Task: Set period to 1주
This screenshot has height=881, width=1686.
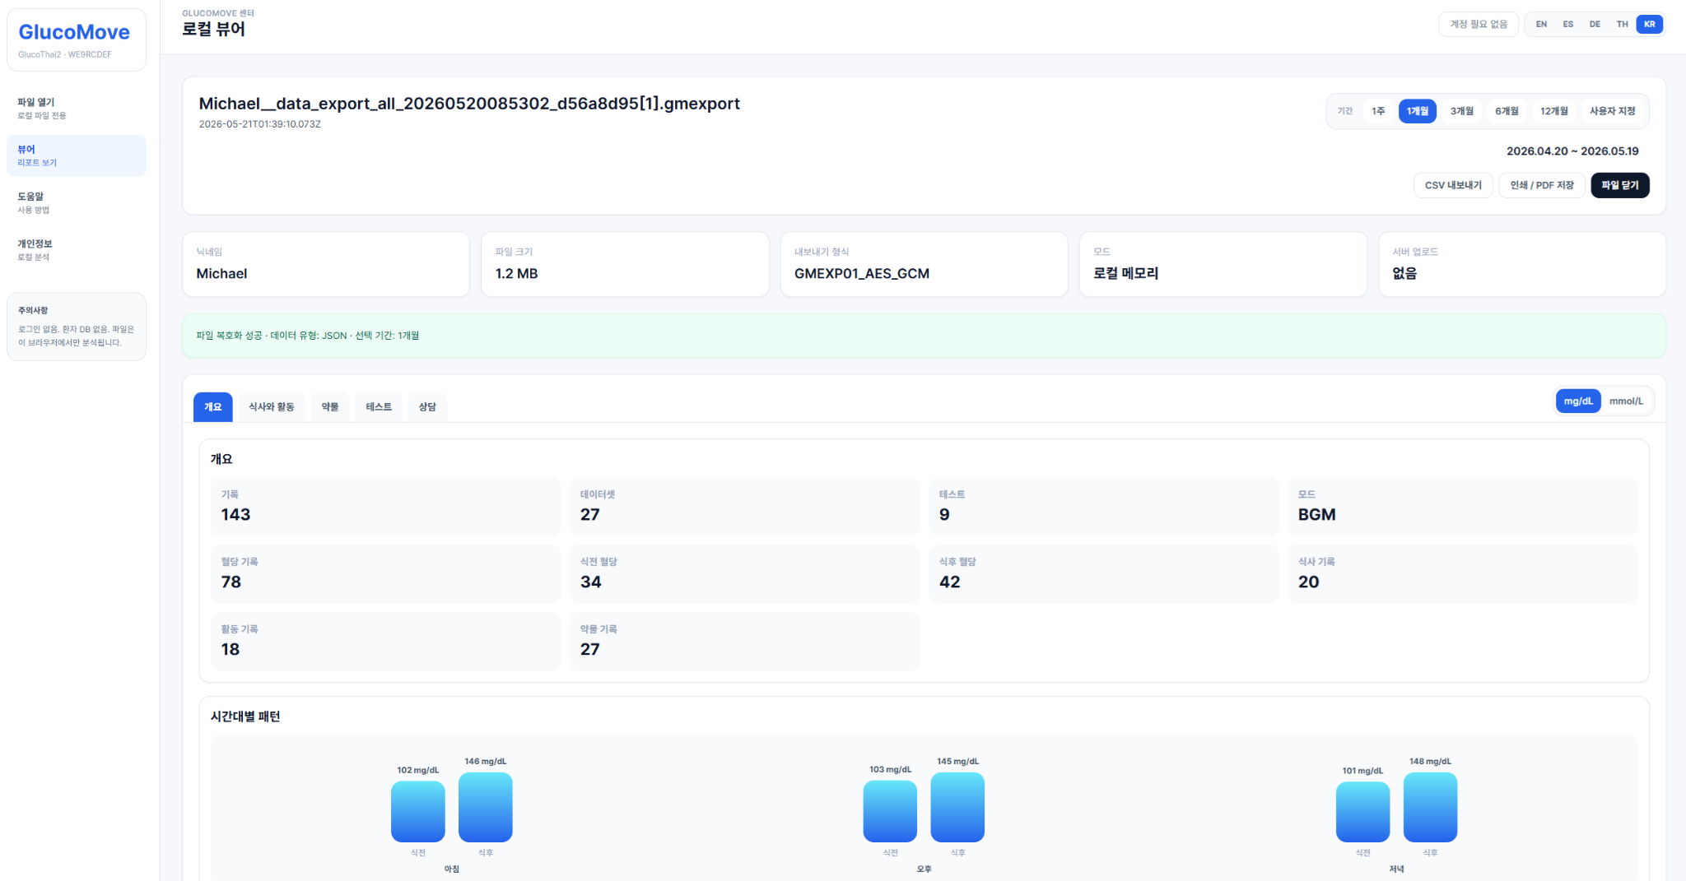Action: coord(1378,111)
